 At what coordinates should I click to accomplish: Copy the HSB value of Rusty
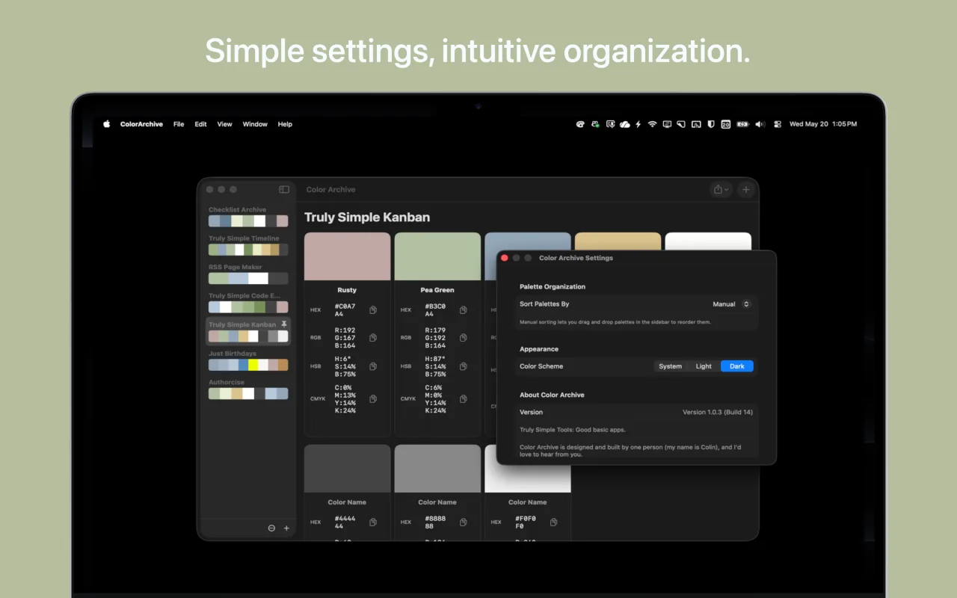[x=373, y=366]
